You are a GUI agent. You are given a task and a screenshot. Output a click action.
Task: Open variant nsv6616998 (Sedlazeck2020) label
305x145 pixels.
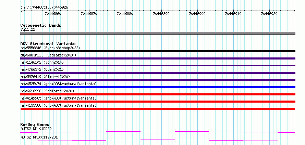click(47, 91)
